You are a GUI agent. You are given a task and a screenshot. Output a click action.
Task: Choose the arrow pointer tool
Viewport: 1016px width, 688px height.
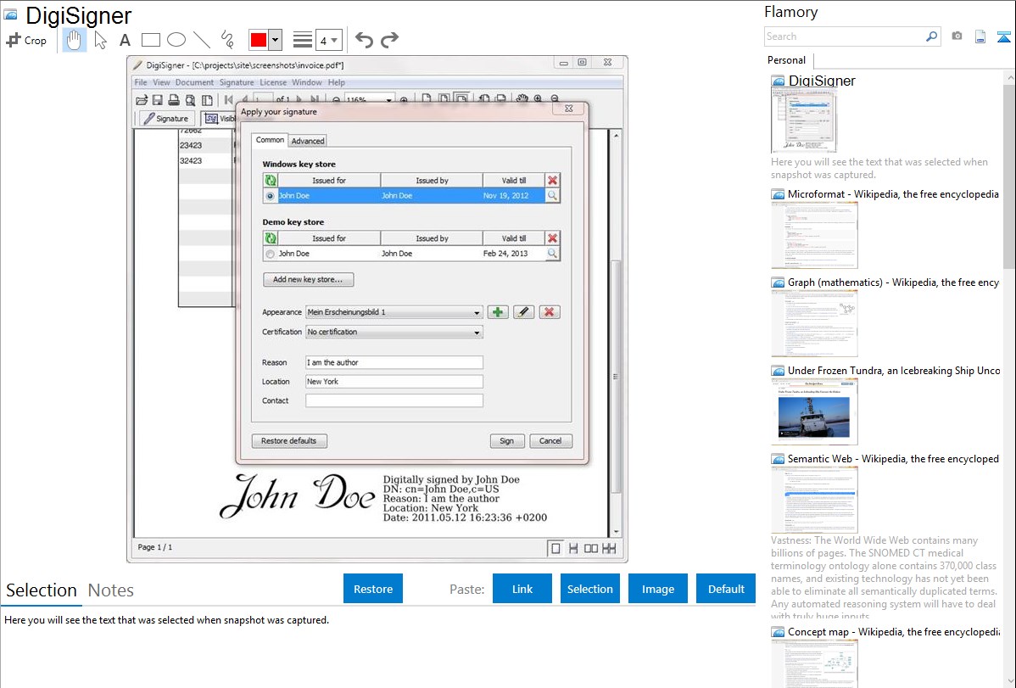pos(100,40)
